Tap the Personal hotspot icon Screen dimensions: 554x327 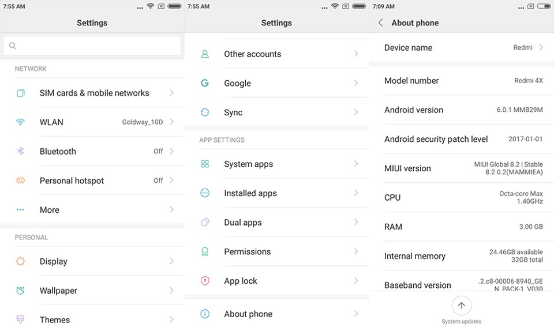21,181
